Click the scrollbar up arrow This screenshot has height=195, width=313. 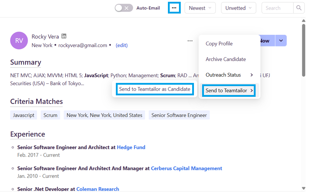pos(303,21)
